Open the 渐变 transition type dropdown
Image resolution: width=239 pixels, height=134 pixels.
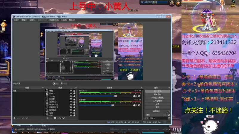pyautogui.click(x=156, y=115)
